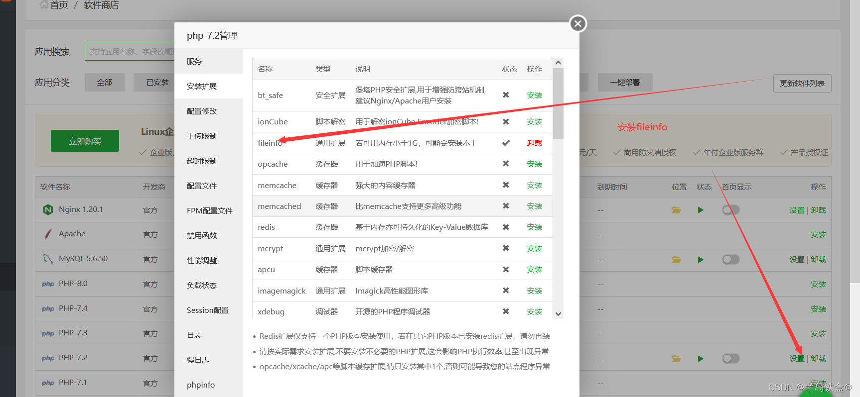Install the bt_safe extension

click(534, 95)
